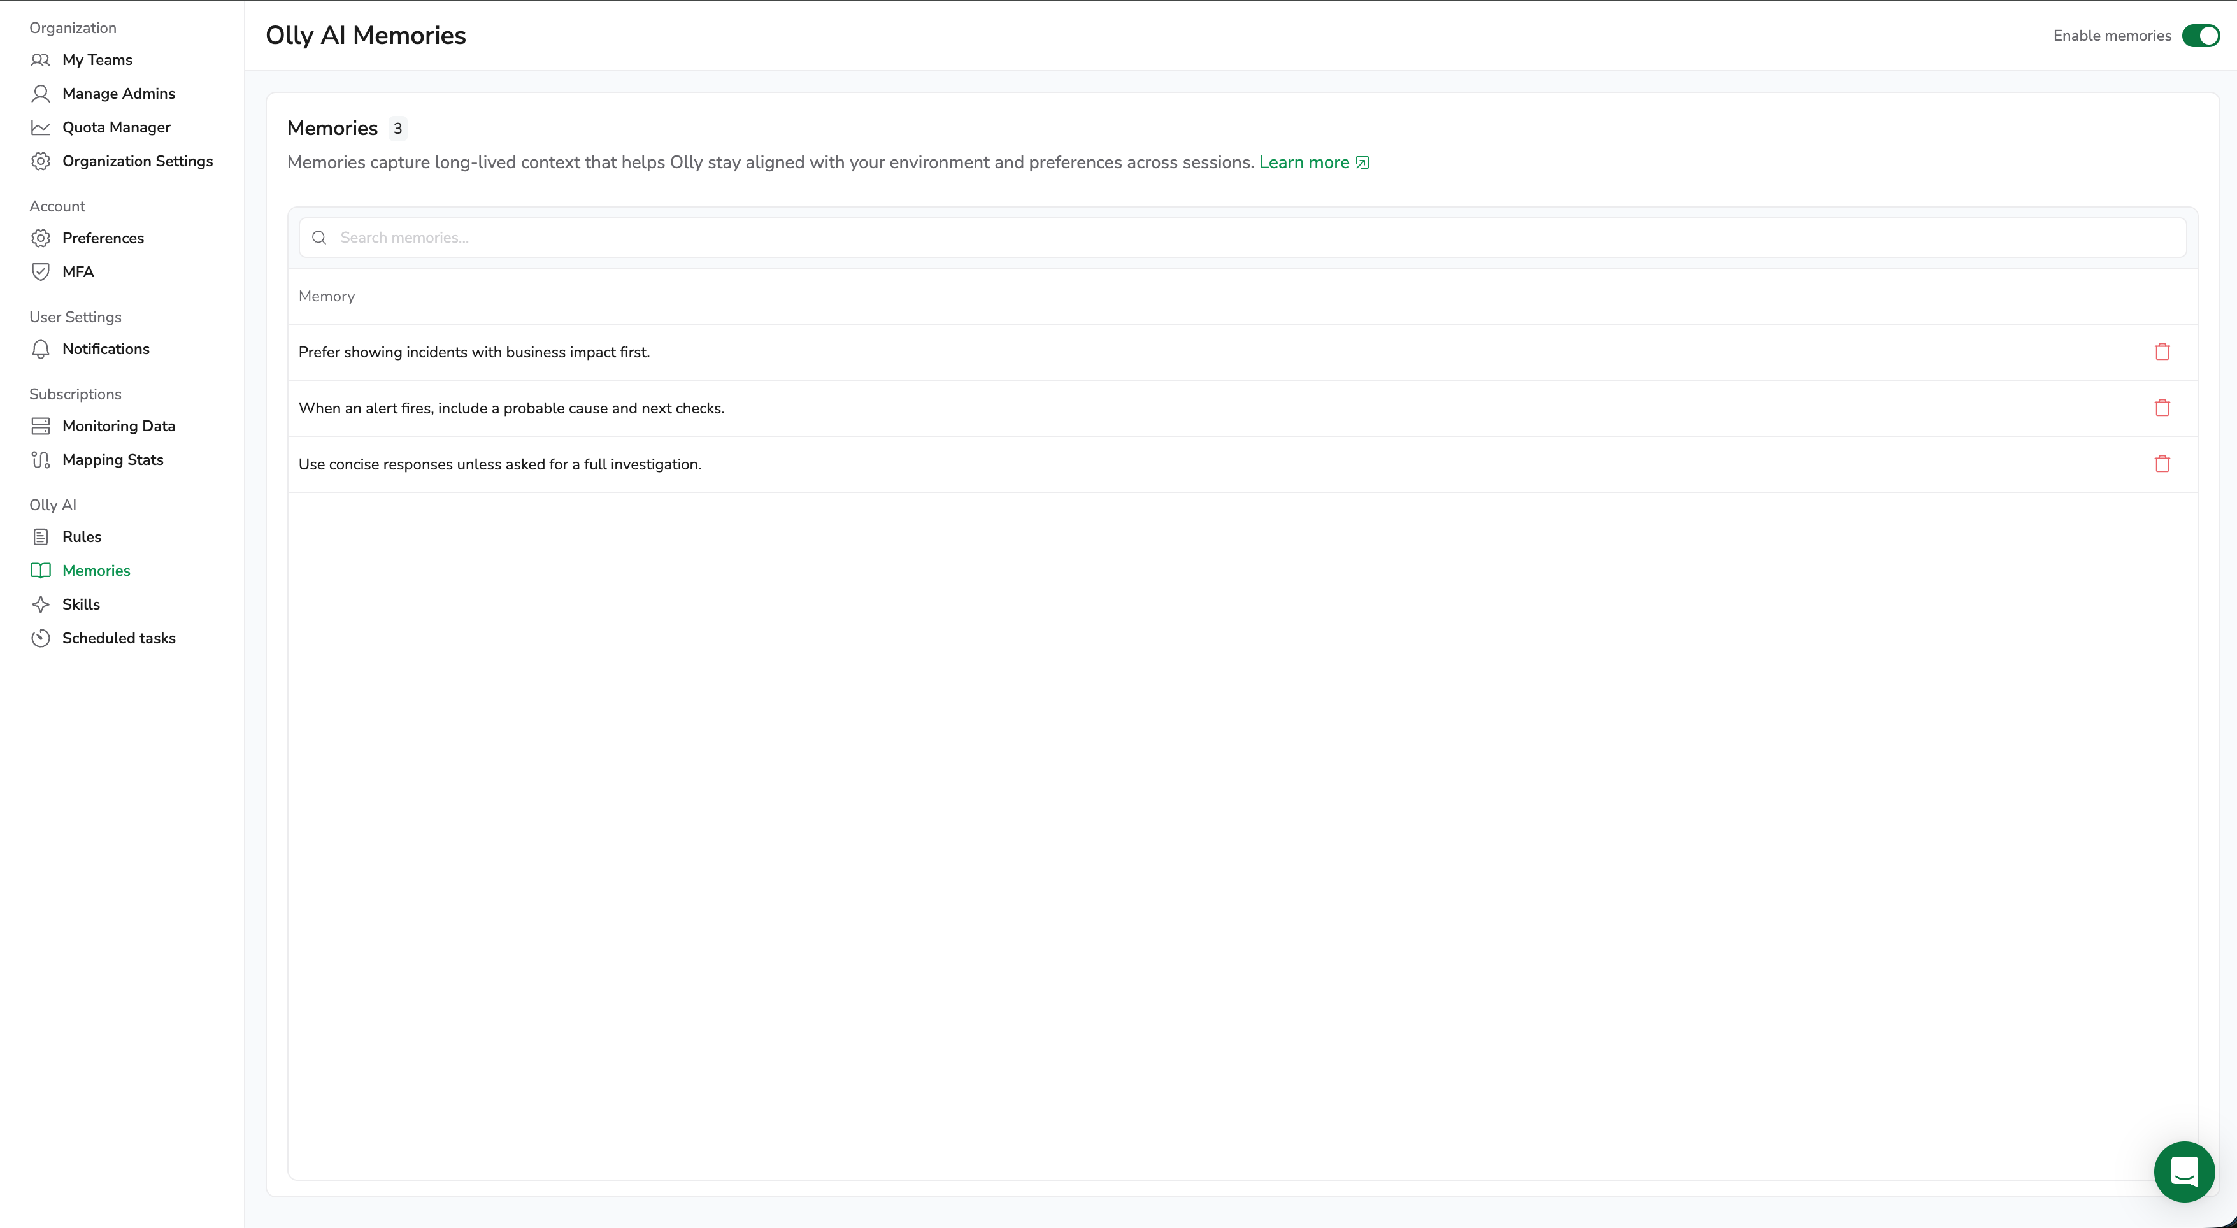Select Memories in the sidebar
Screen dimensions: 2237x1228
(x=96, y=571)
